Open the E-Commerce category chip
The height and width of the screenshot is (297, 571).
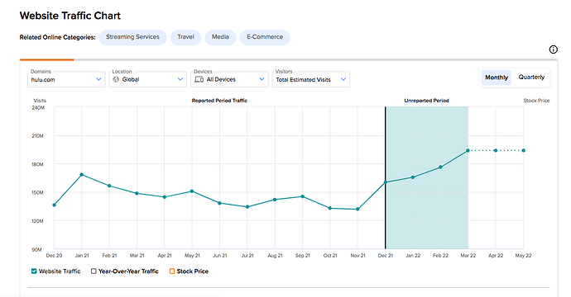click(265, 37)
